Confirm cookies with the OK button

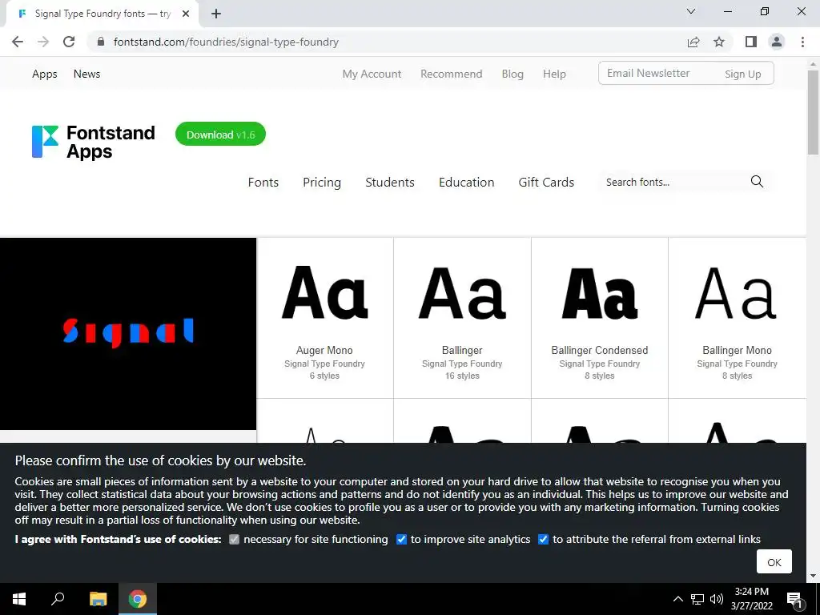(x=774, y=561)
